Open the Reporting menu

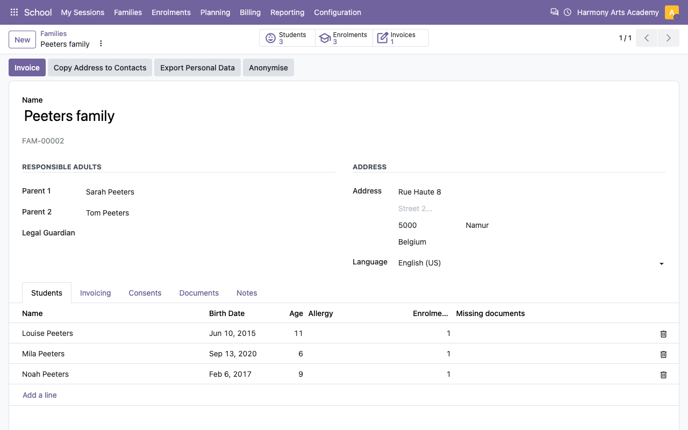tap(287, 12)
